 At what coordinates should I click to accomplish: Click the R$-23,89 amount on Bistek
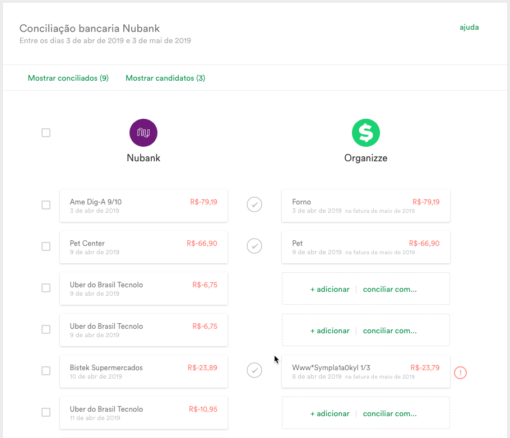[x=202, y=368]
